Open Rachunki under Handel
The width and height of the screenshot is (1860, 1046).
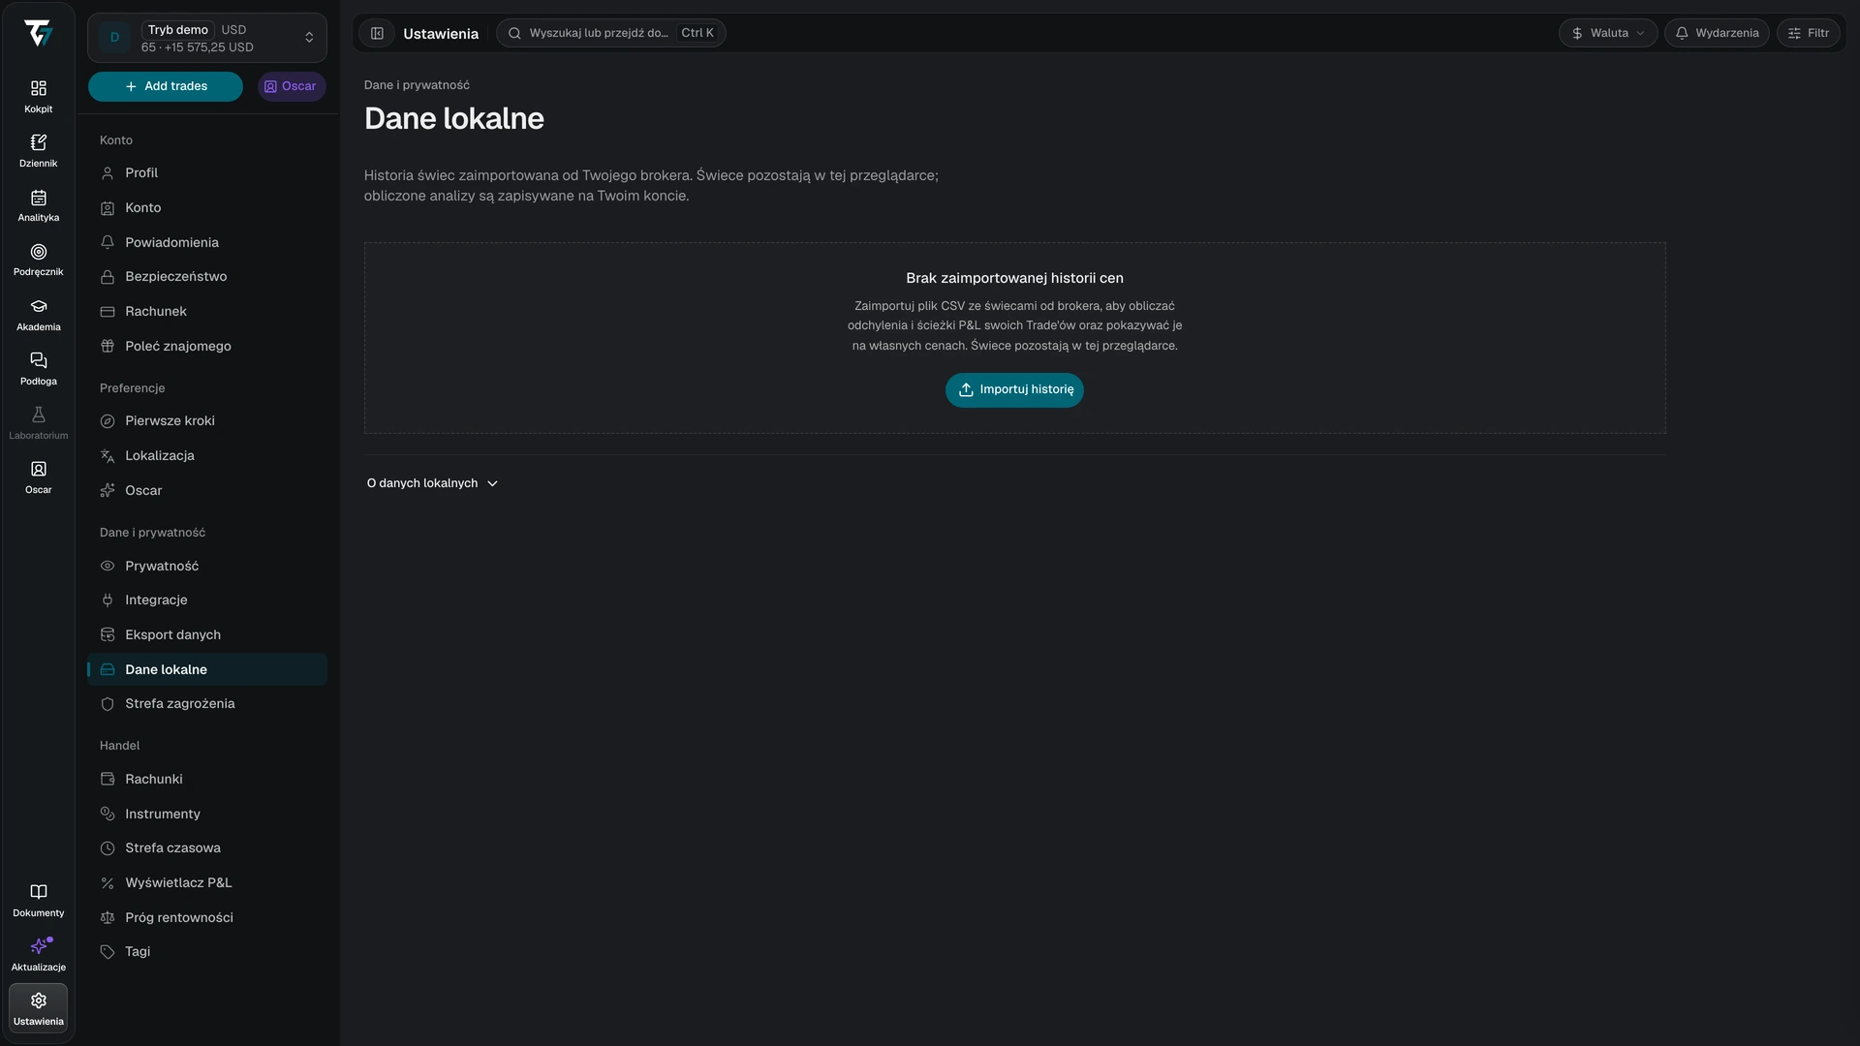(x=207, y=780)
